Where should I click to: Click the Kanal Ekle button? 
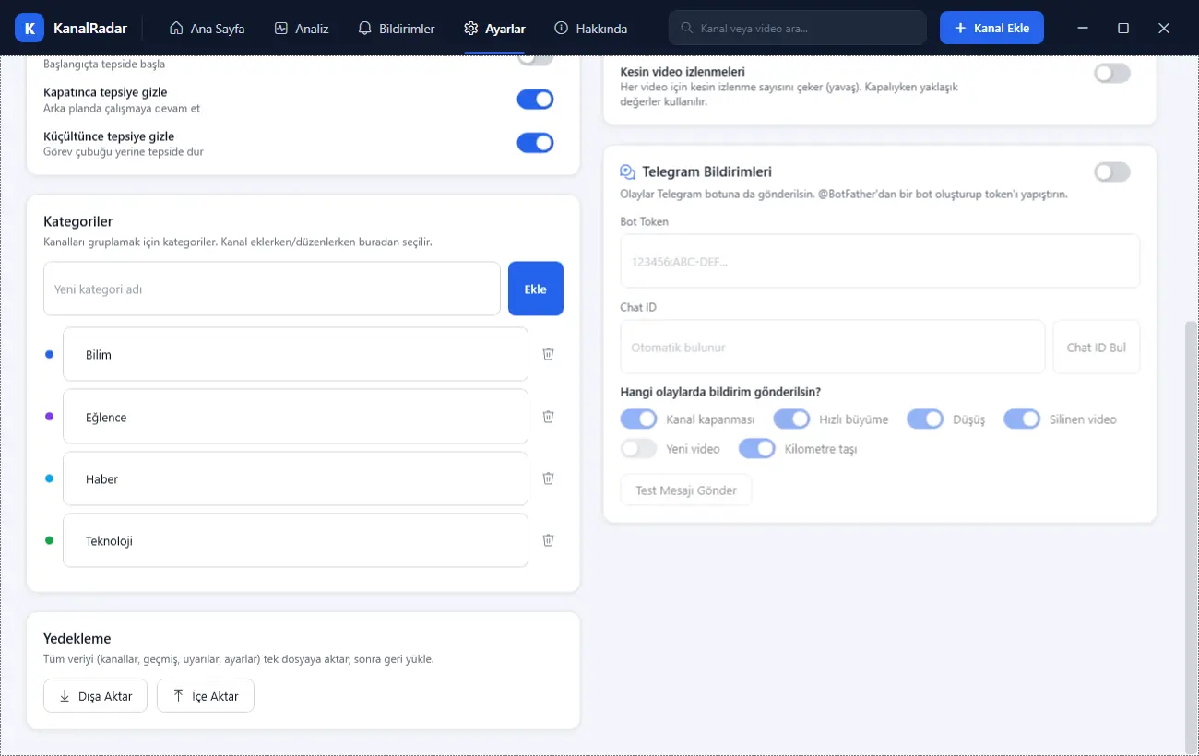coord(991,28)
